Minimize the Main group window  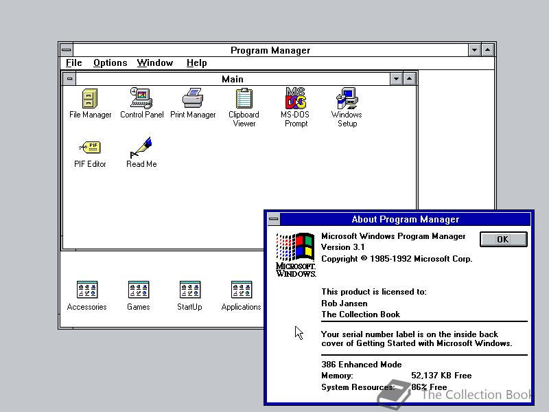396,79
